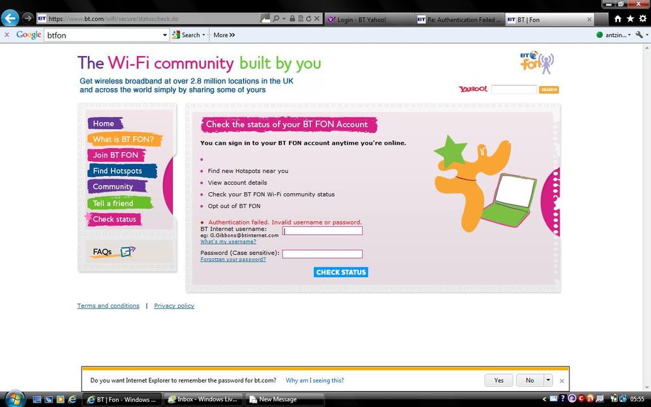Click the BT Internet username field
651x407 pixels.
click(322, 231)
